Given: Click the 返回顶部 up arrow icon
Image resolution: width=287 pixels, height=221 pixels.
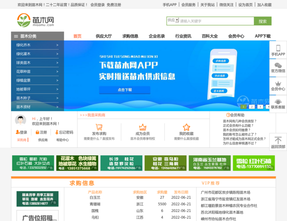Looking at the screenshot, I should [x=278, y=140].
